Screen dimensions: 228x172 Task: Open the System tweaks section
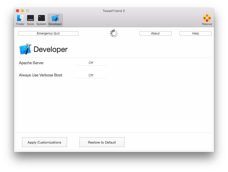(x=41, y=20)
